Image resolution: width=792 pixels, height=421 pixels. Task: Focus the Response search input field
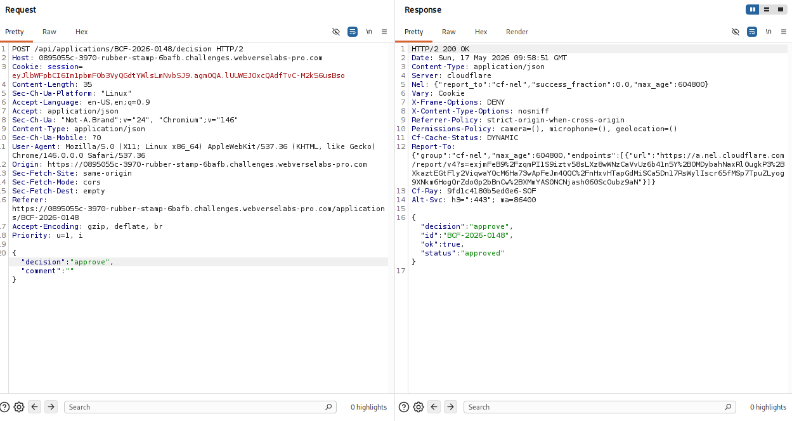[x=599, y=407]
